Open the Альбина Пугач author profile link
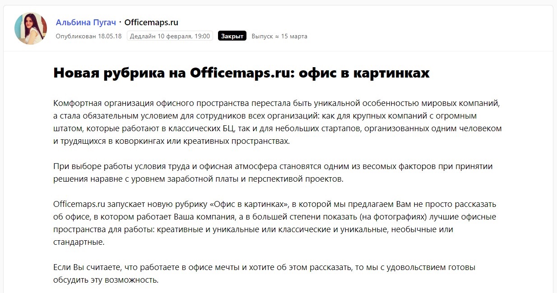The width and height of the screenshot is (557, 293). [86, 23]
